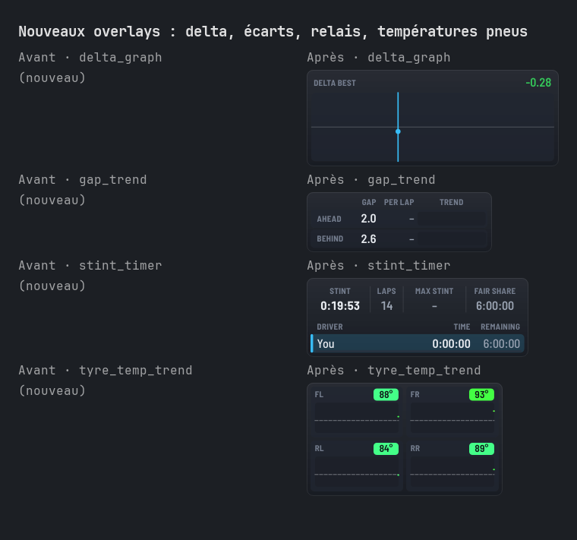Click the RL tyre label
The width and height of the screenshot is (577, 540).
coord(319,449)
